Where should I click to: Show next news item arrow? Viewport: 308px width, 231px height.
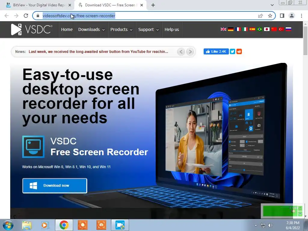click(190, 52)
